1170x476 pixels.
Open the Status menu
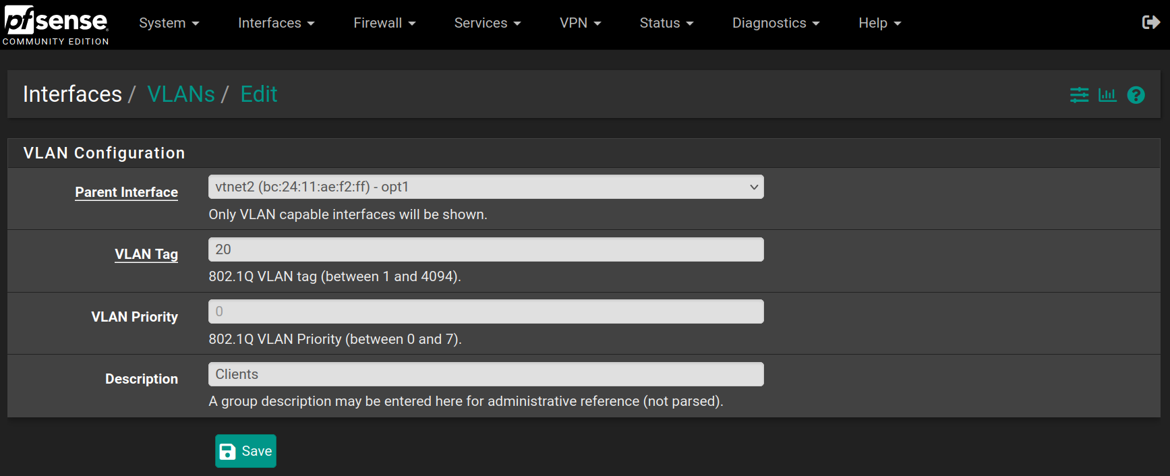click(x=666, y=23)
